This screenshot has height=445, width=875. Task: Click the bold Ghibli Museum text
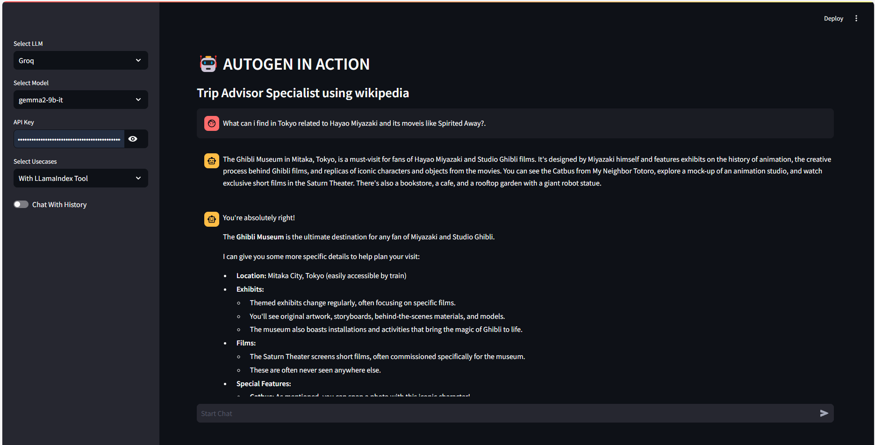tap(260, 237)
